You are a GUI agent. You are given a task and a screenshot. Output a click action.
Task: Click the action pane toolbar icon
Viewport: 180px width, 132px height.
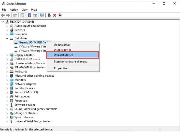[35, 15]
